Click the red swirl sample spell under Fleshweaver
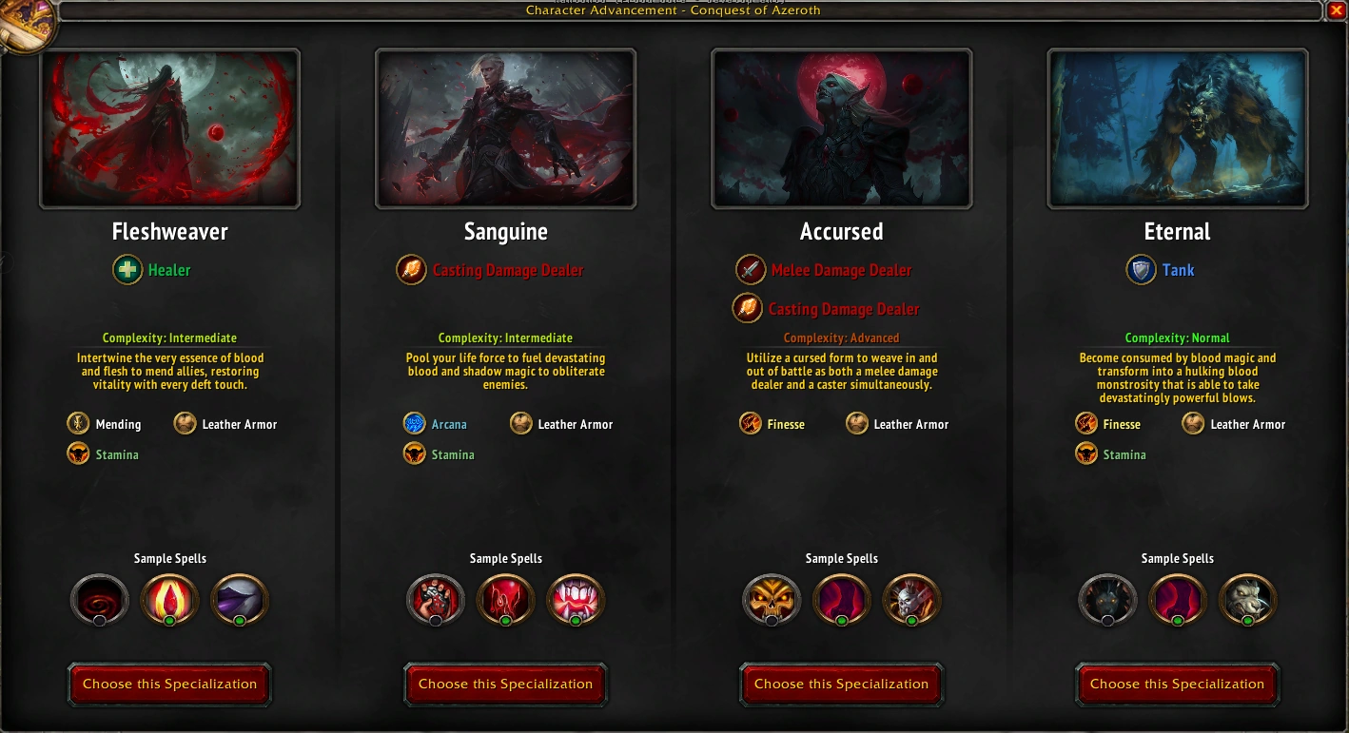The width and height of the screenshot is (1349, 733). [100, 601]
